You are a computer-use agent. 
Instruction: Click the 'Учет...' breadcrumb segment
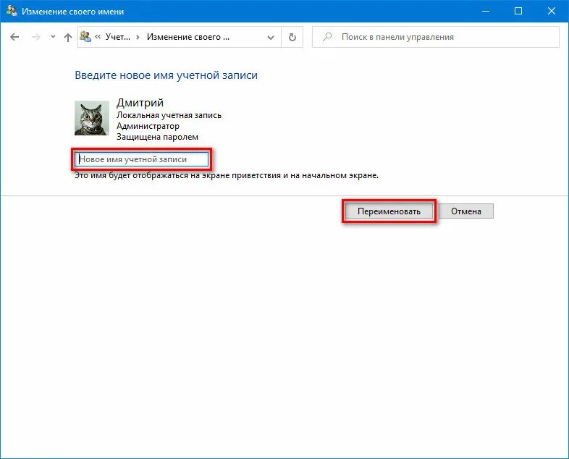pyautogui.click(x=117, y=37)
